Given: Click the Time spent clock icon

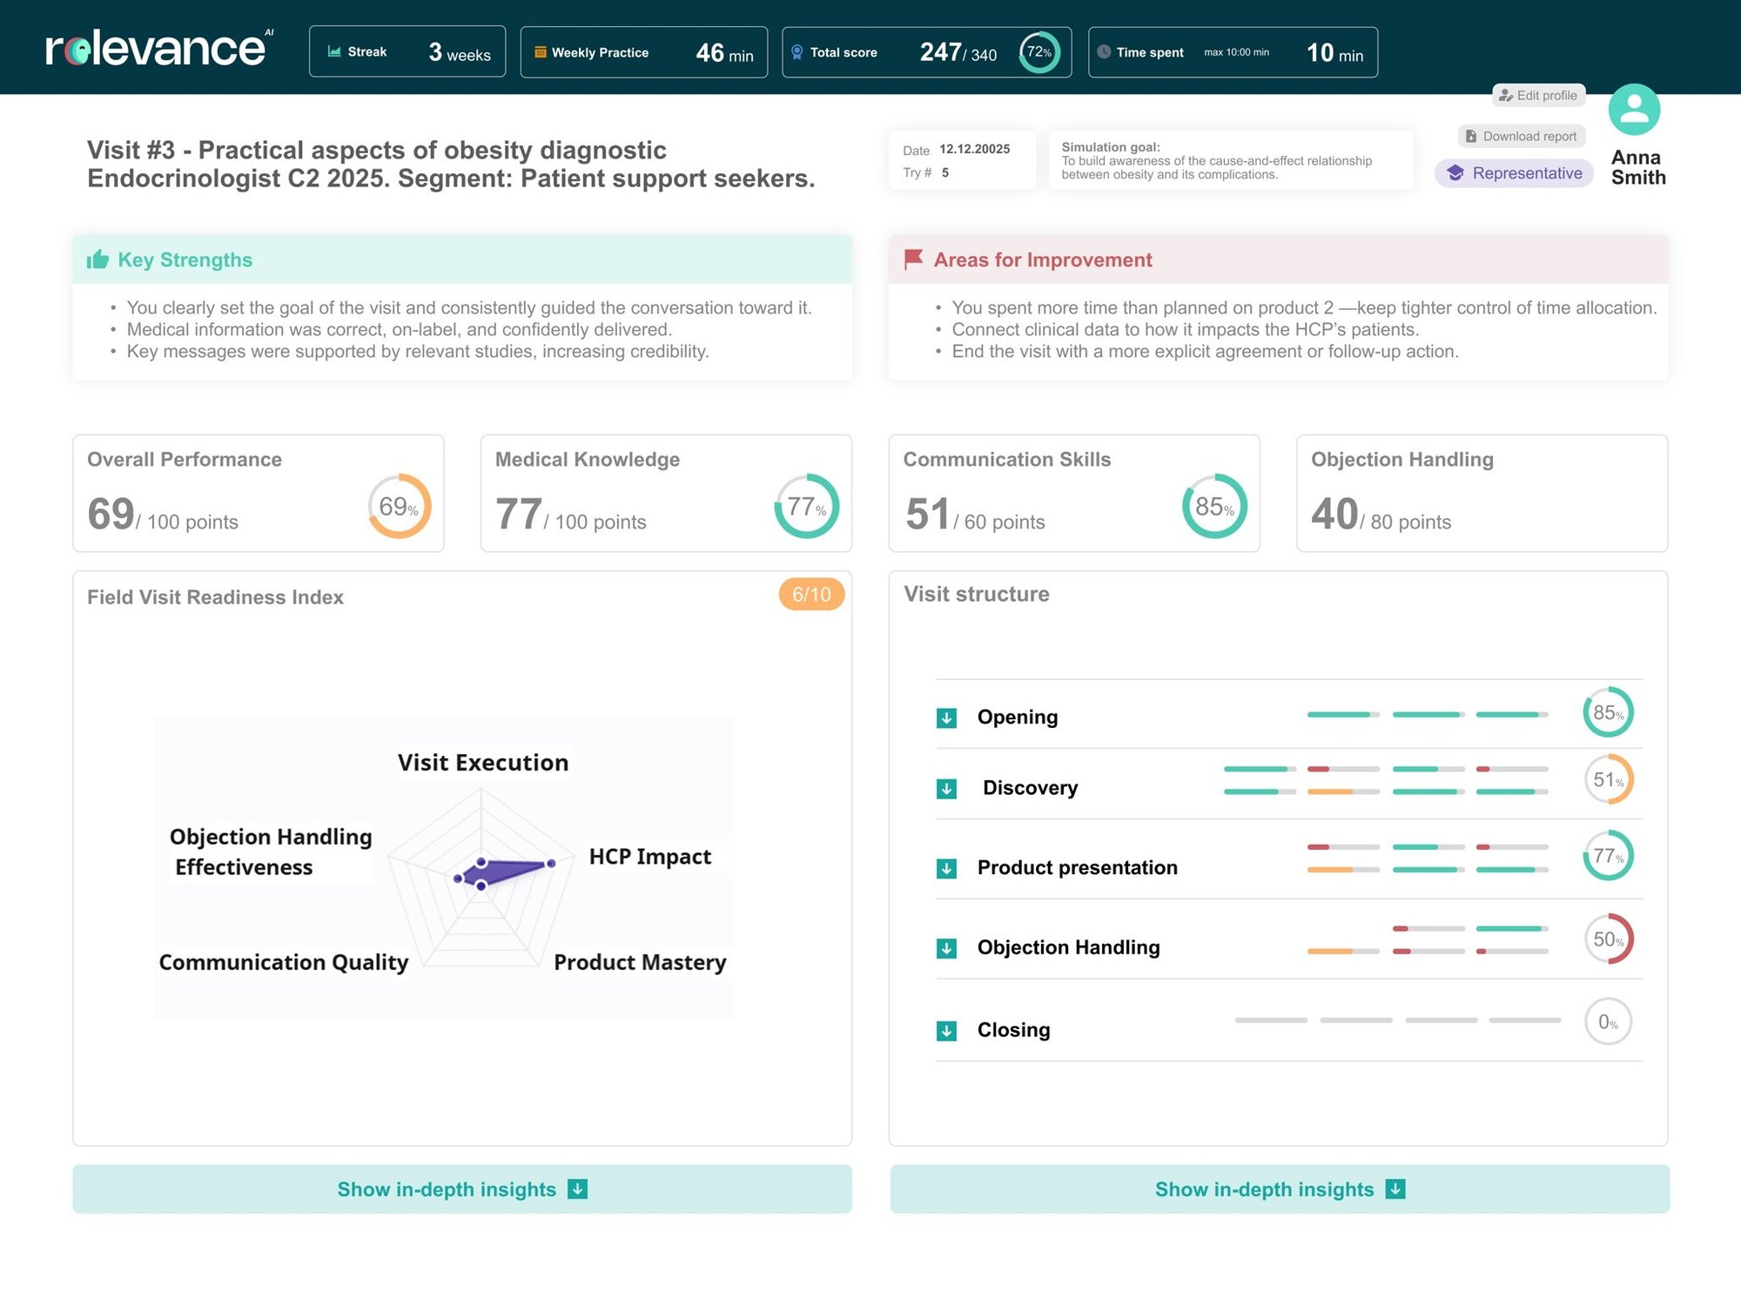Looking at the screenshot, I should click(x=1104, y=52).
